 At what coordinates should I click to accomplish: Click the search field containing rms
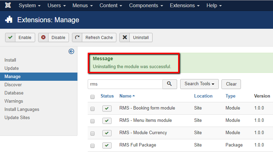click(x=125, y=84)
